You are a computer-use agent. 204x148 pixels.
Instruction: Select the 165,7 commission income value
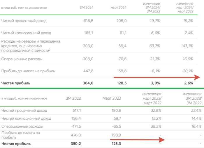click(x=88, y=33)
